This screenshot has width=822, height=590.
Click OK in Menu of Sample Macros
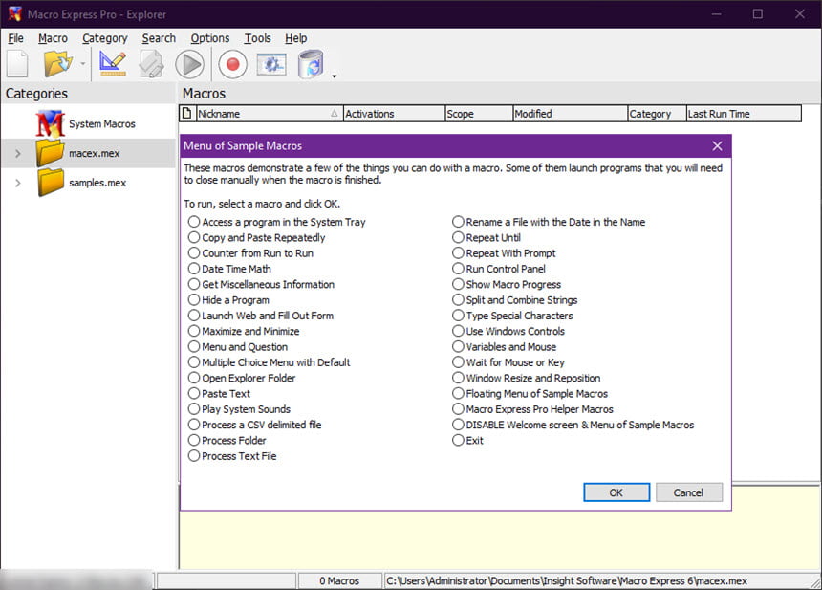[x=616, y=492]
